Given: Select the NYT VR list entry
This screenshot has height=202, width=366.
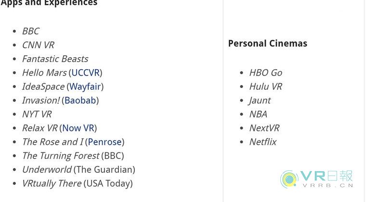Looking at the screenshot, I should (37, 114).
